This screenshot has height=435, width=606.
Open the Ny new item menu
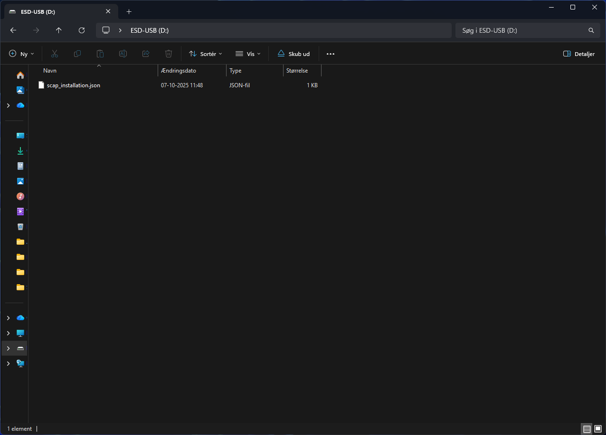click(22, 54)
